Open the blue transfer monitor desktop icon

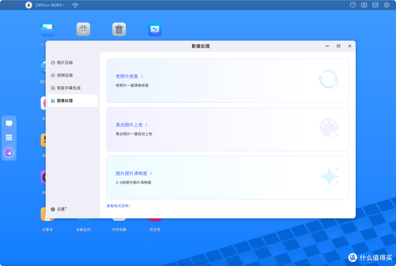click(155, 30)
